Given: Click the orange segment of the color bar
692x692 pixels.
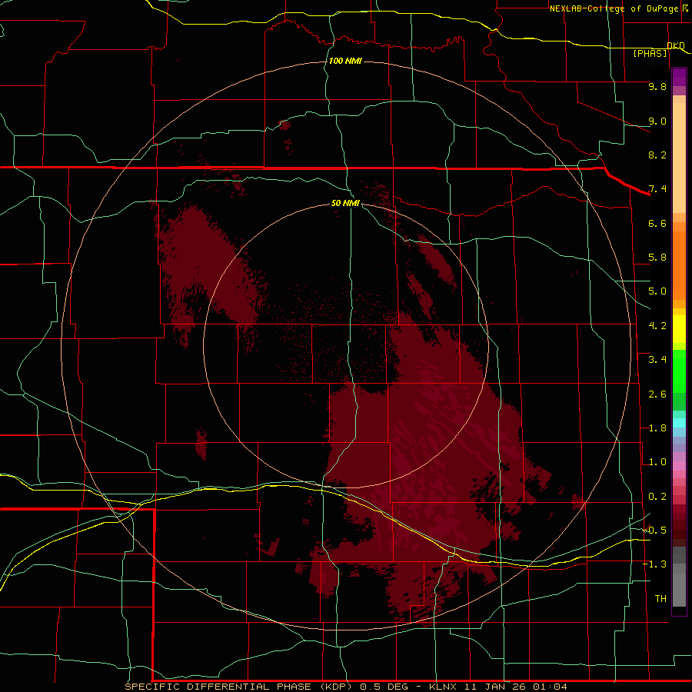Looking at the screenshot, I should tap(679, 265).
